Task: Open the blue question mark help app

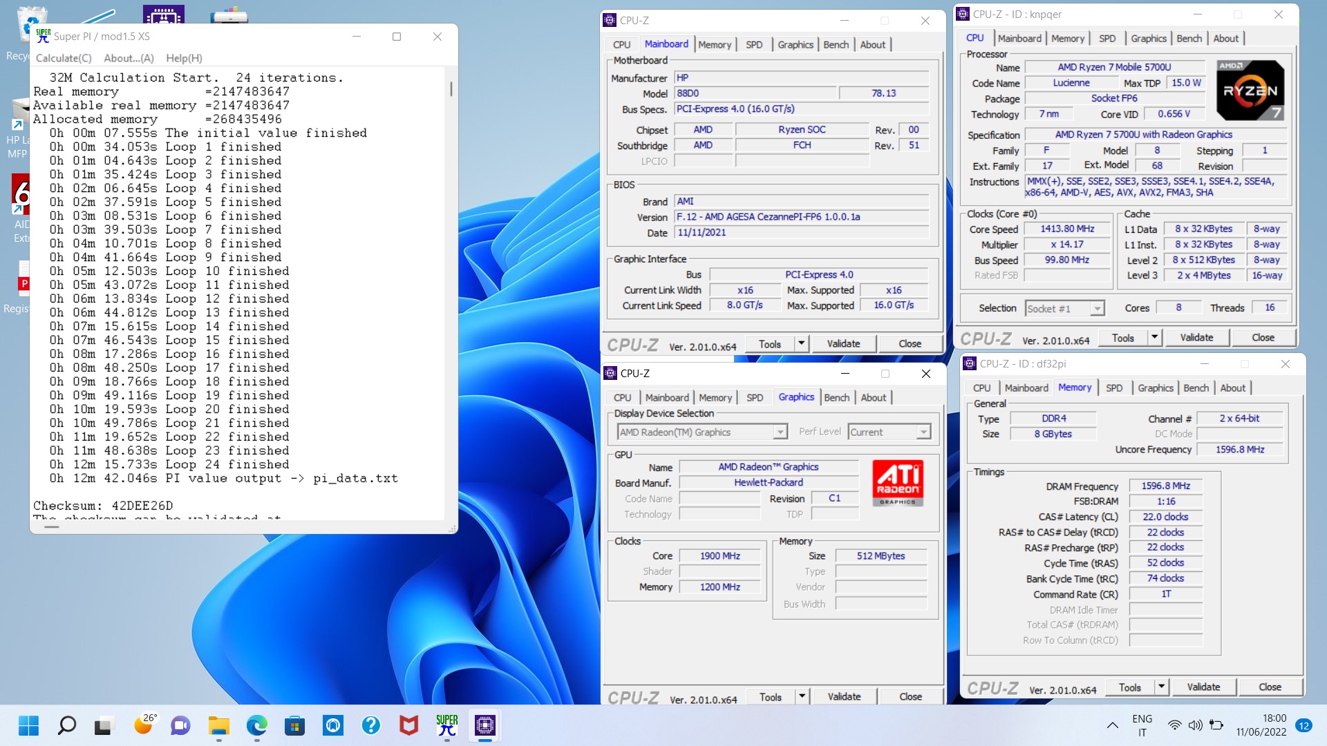Action: pos(371,725)
